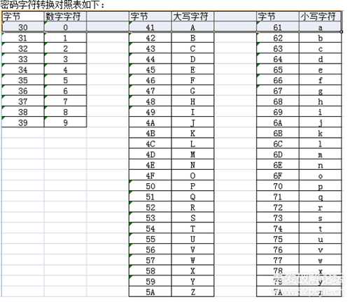
Task: Select the byte cell 72
Action: (278, 207)
